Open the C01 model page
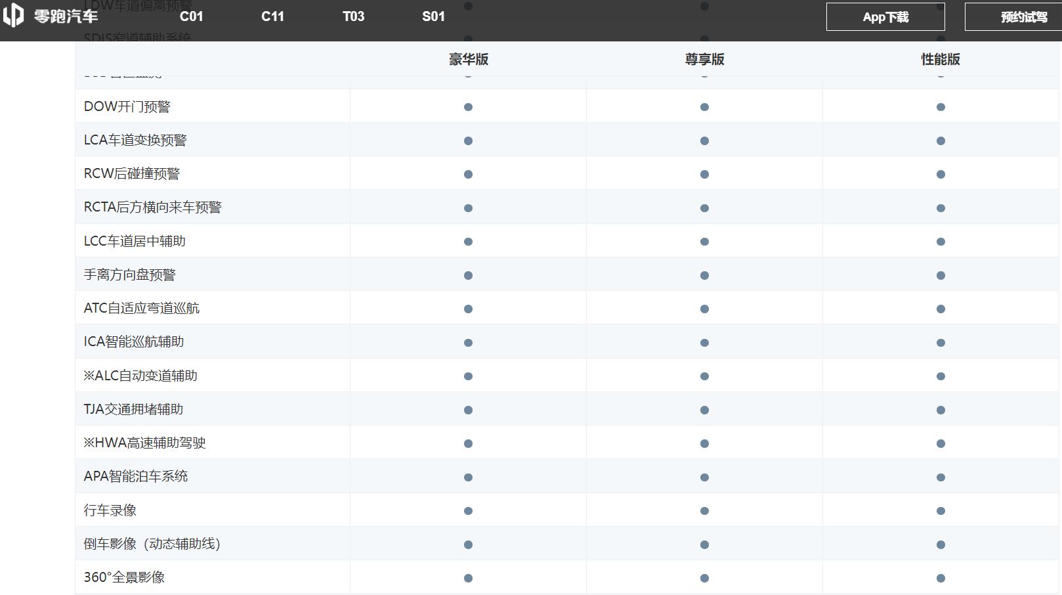This screenshot has height=595, width=1062. [x=191, y=16]
